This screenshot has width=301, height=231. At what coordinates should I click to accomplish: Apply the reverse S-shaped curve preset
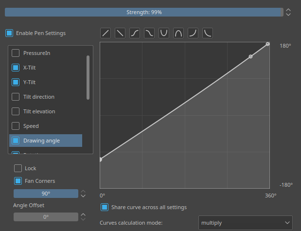[149, 33]
